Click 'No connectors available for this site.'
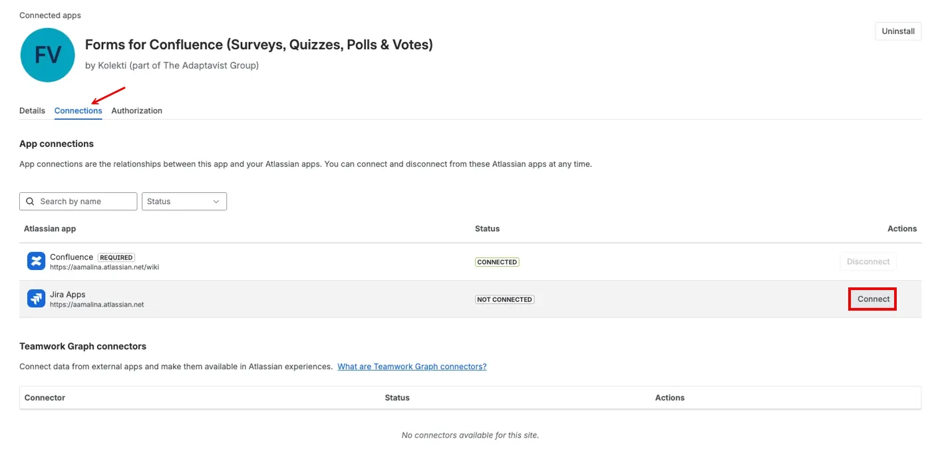The height and width of the screenshot is (453, 942). tap(470, 435)
